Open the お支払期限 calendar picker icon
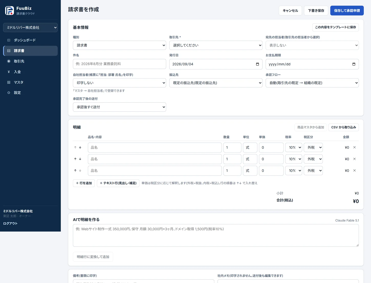The width and height of the screenshot is (371, 283). point(354,64)
